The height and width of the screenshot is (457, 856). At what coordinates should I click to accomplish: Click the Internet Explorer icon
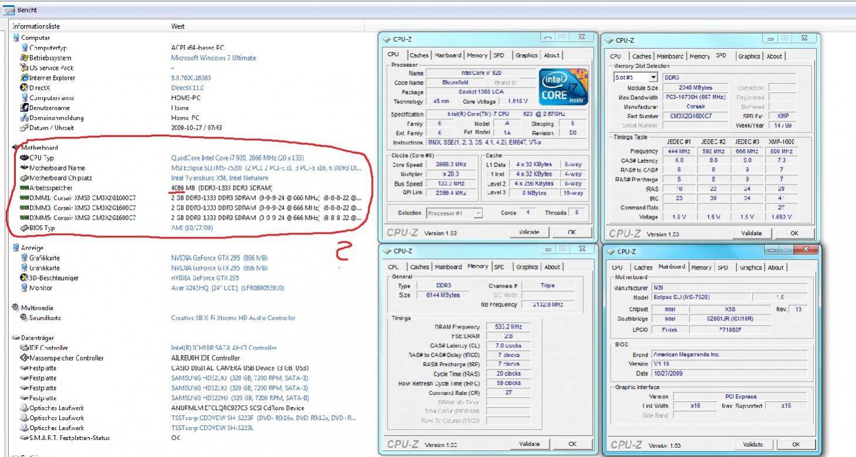[25, 77]
